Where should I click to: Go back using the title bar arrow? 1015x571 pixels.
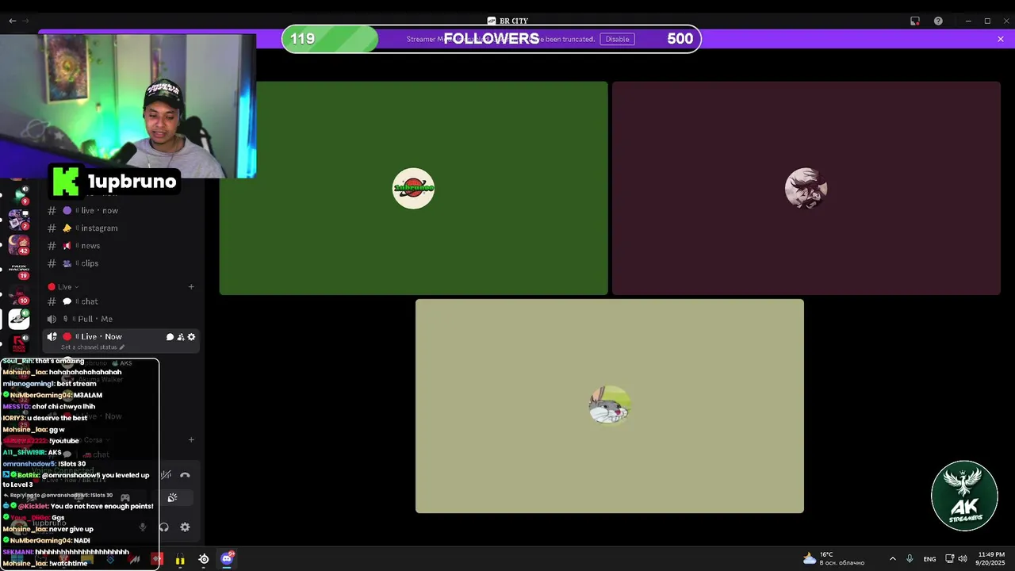[12, 21]
